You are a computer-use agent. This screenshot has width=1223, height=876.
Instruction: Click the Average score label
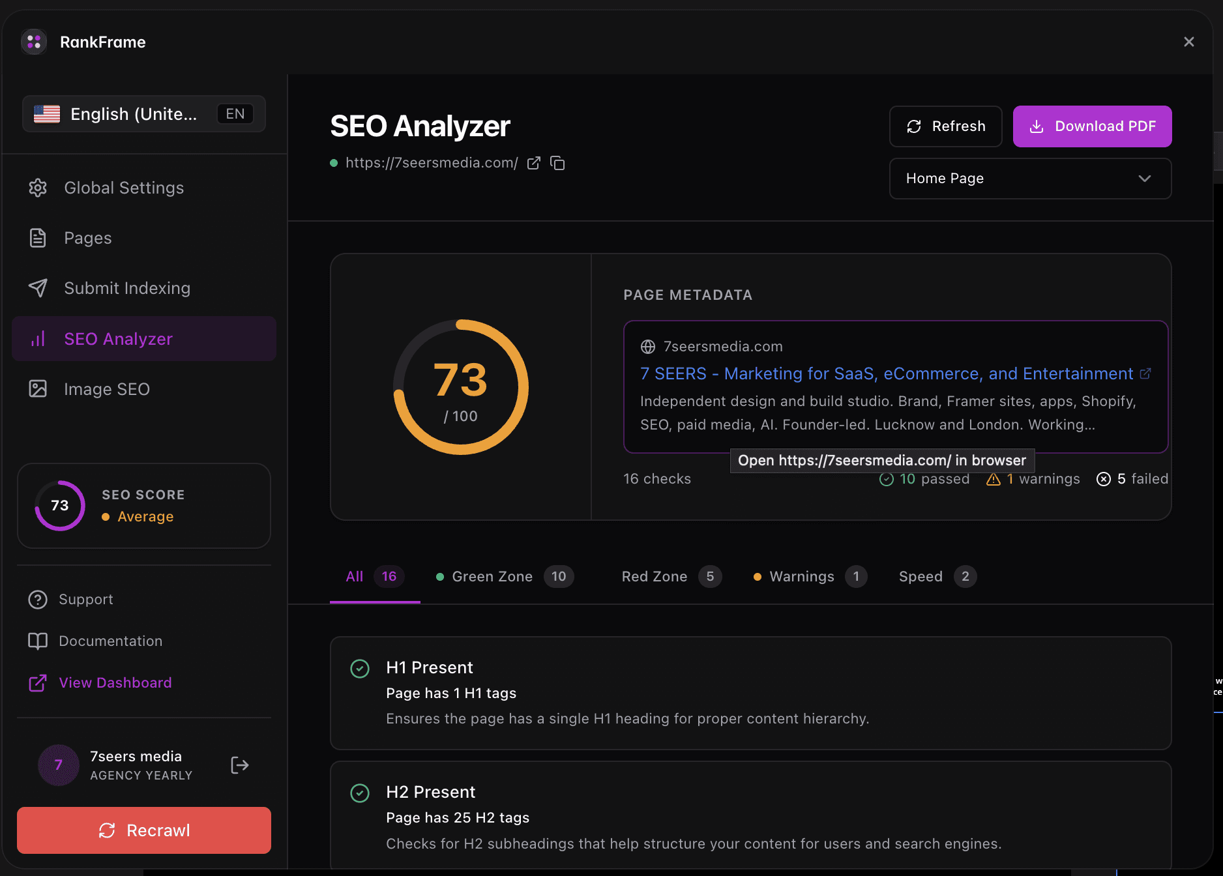(x=145, y=517)
